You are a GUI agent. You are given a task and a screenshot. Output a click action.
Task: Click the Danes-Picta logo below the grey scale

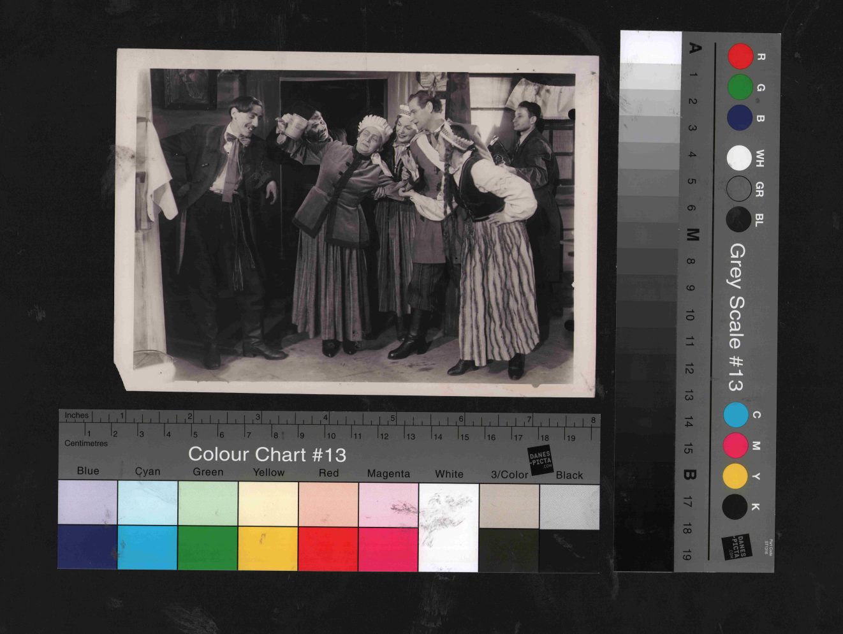[x=737, y=547]
